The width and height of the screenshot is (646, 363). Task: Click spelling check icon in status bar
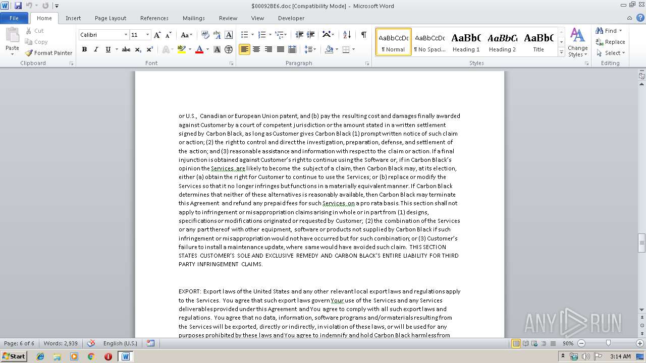click(91, 343)
